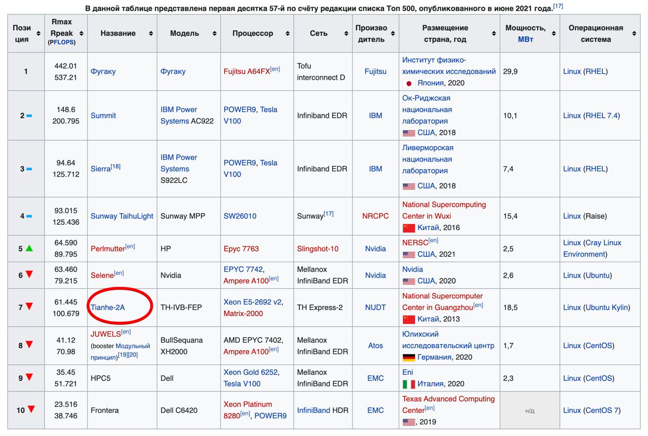
Task: Click USA flag in Perlmutter row
Action: coord(409,254)
